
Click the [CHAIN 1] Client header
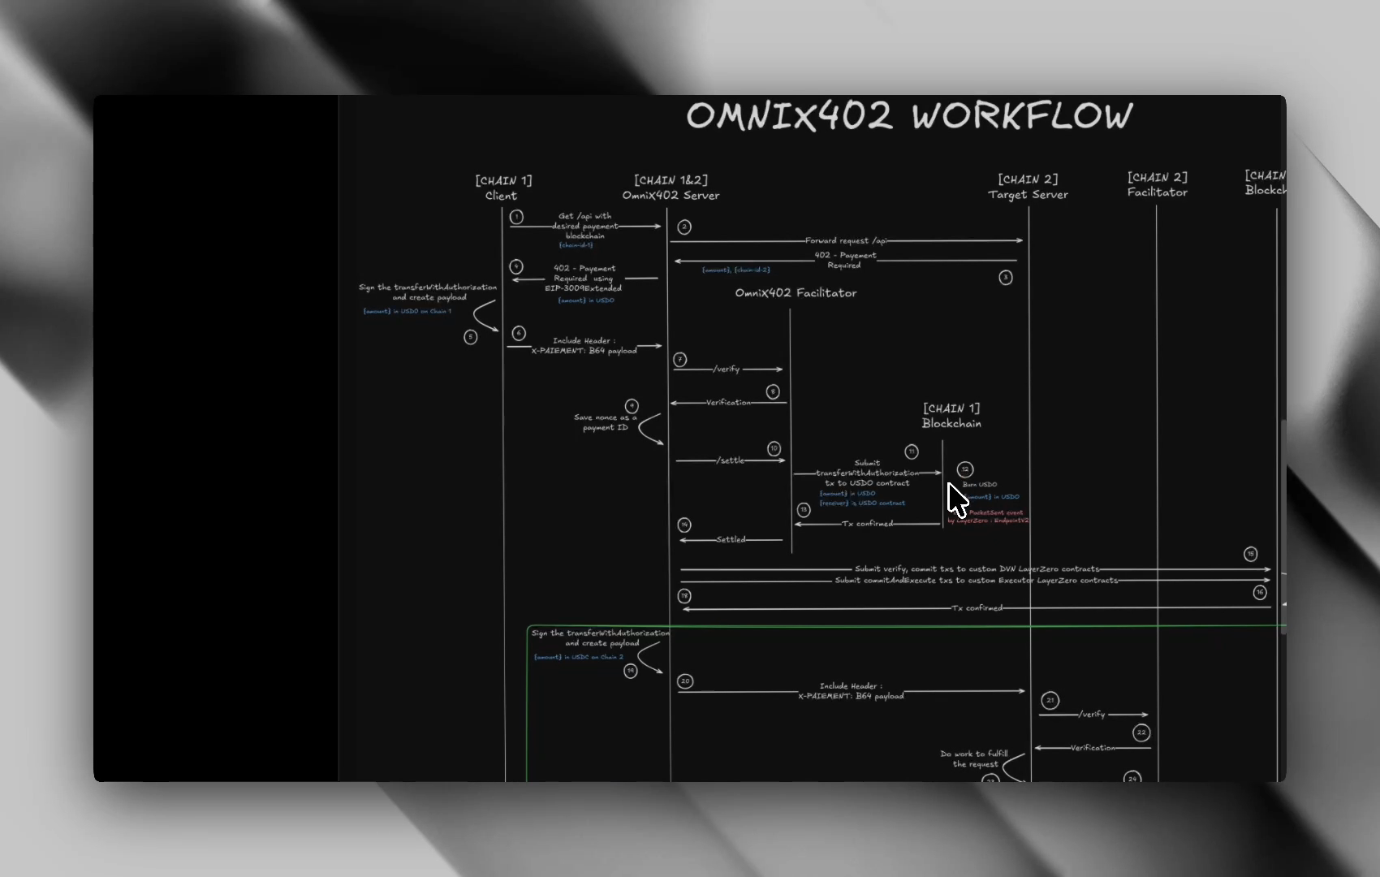tap(503, 188)
